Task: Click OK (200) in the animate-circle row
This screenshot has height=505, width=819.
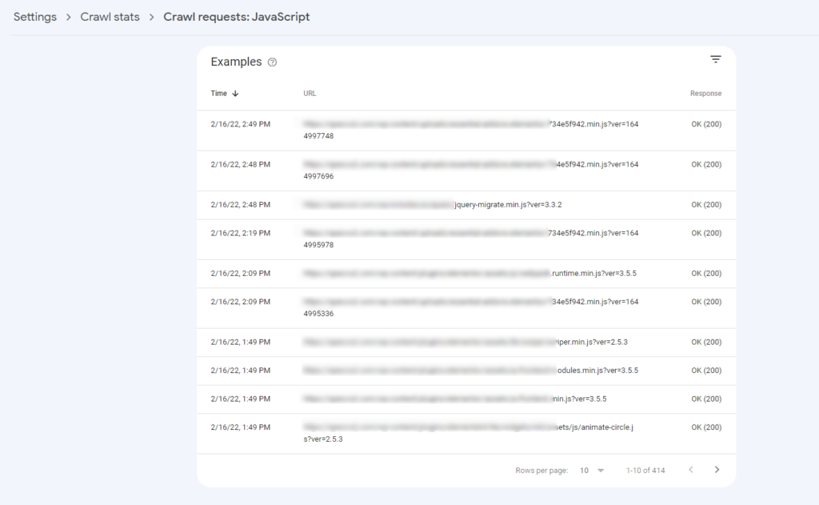Action: tap(706, 427)
